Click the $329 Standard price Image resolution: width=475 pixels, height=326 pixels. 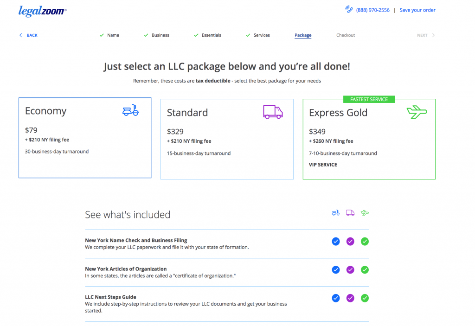[x=175, y=132]
